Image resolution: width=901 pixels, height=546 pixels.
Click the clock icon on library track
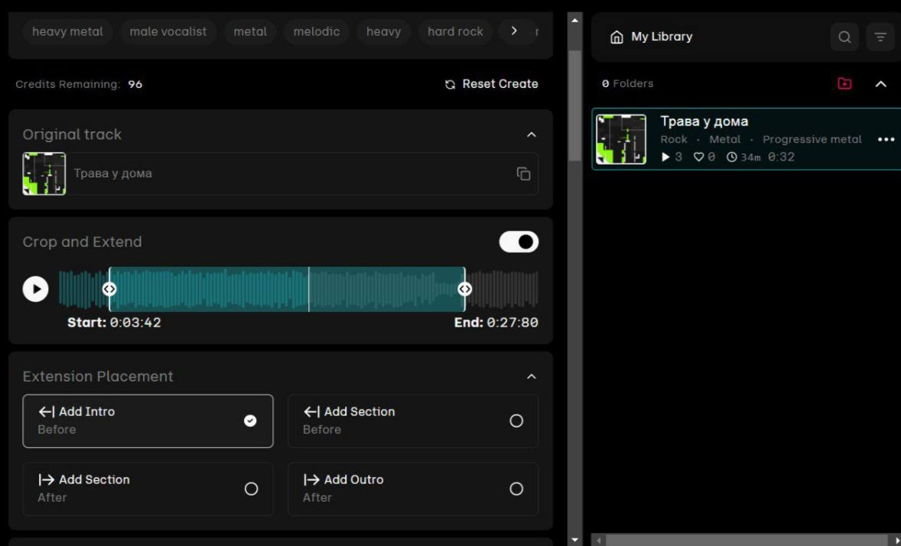(x=731, y=157)
